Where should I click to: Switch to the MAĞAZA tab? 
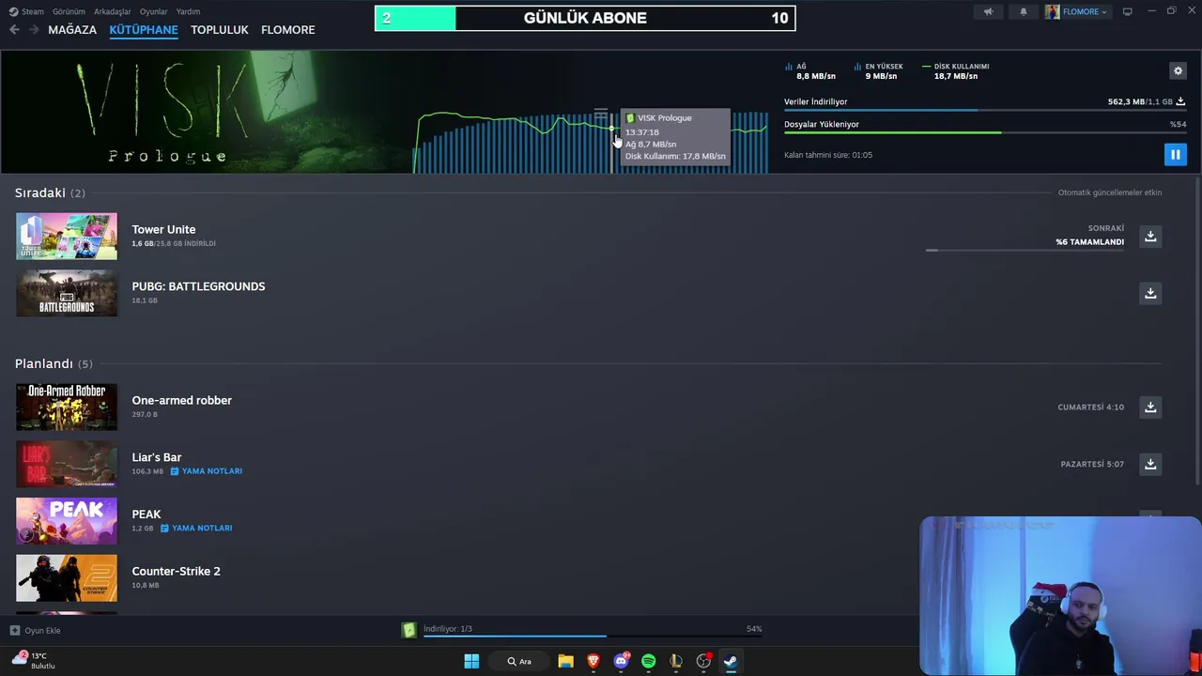tap(72, 30)
